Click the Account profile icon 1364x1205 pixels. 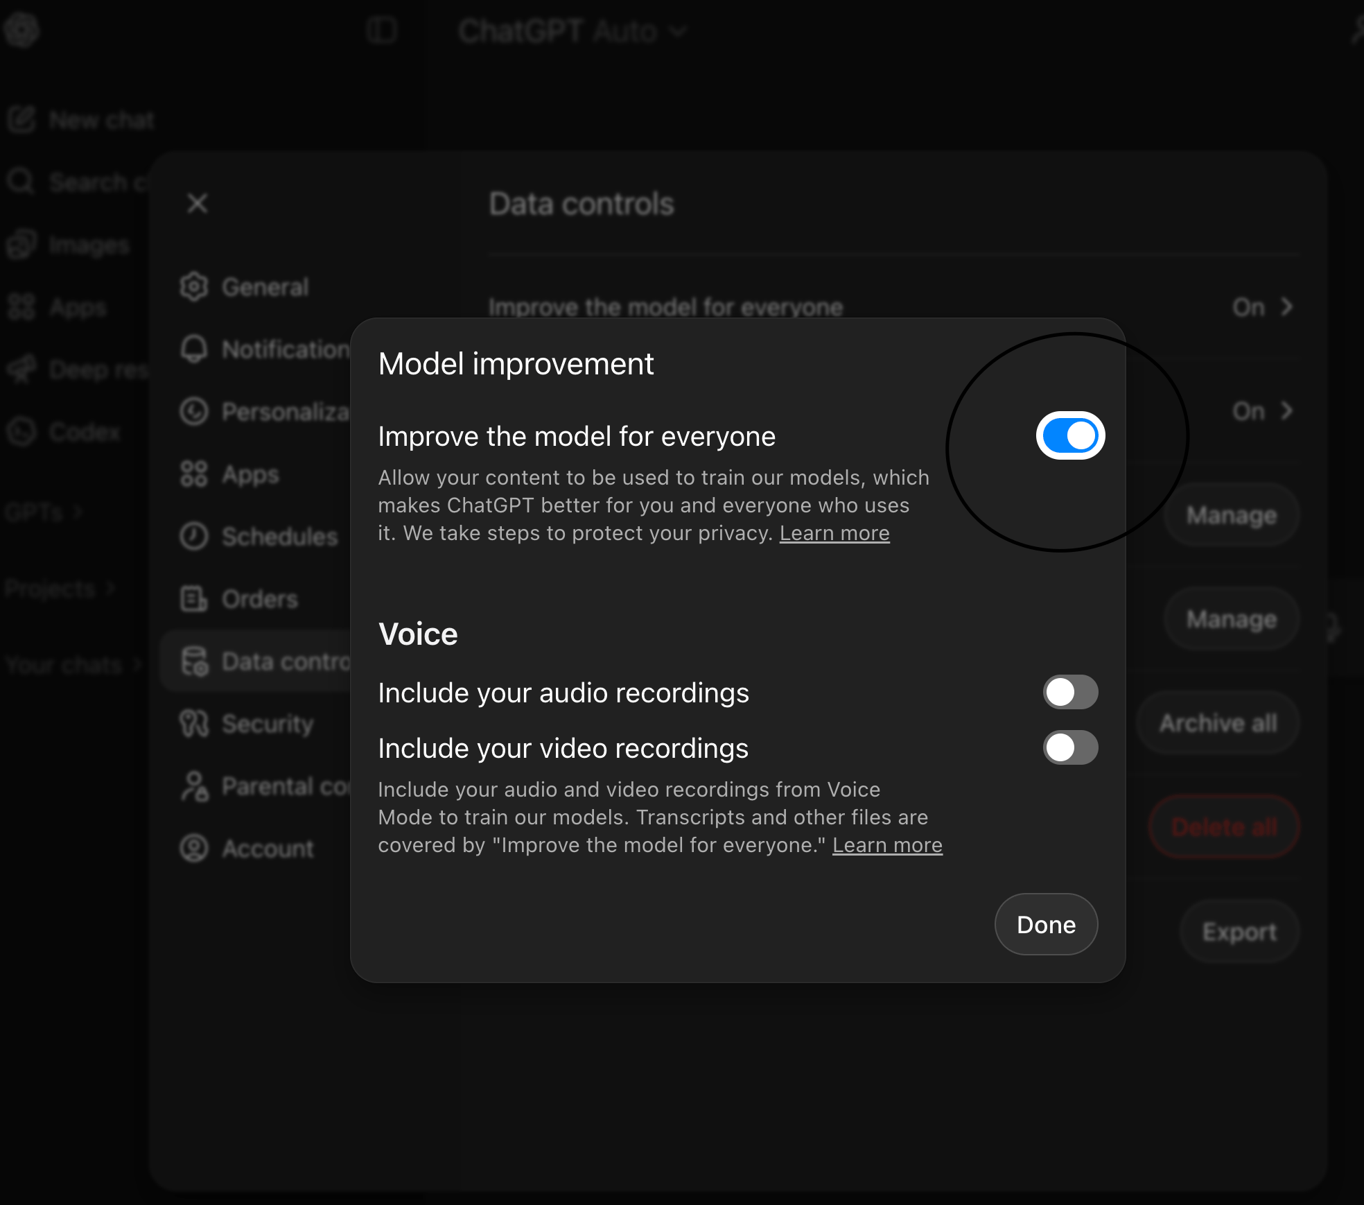194,848
